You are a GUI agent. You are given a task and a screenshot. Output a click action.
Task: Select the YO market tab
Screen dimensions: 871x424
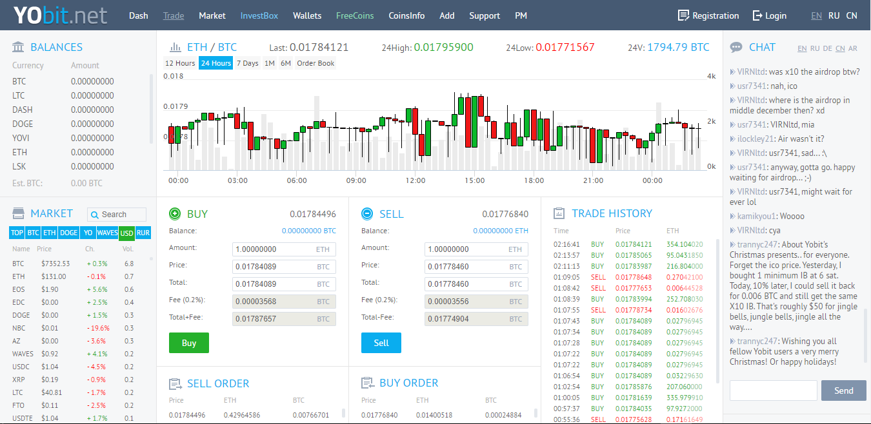88,233
